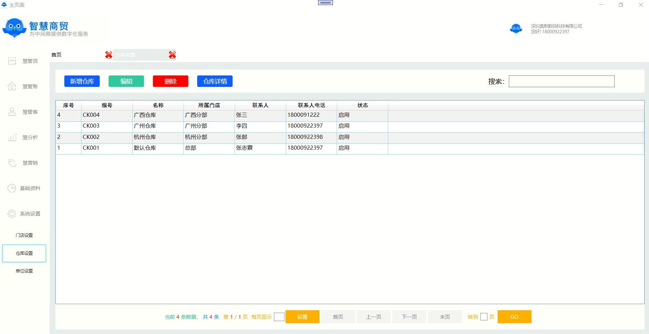The height and width of the screenshot is (334, 649).
Task: Sort by 编号 column header
Action: [107, 105]
